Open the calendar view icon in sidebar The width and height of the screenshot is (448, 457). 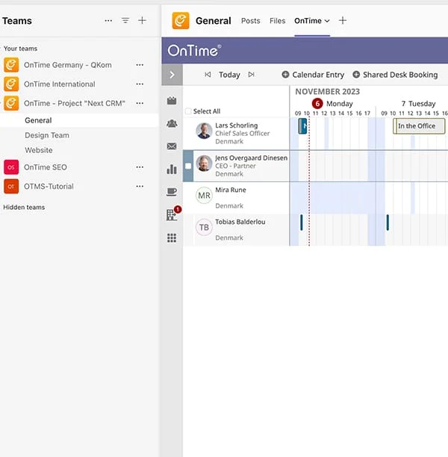click(172, 101)
